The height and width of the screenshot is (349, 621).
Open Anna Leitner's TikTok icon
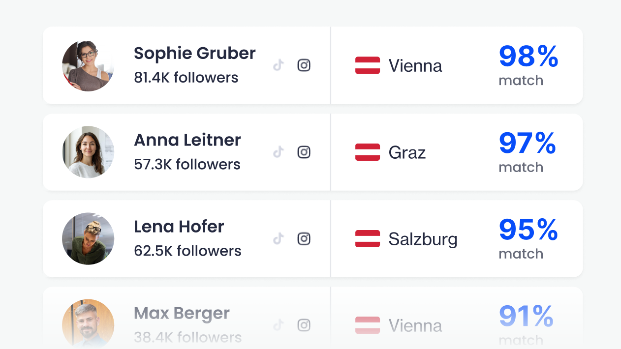tap(279, 152)
